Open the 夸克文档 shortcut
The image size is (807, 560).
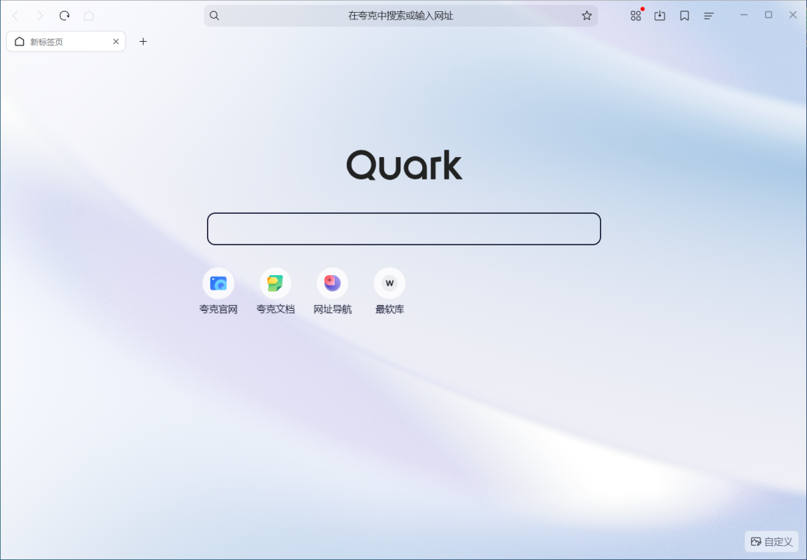pos(275,291)
